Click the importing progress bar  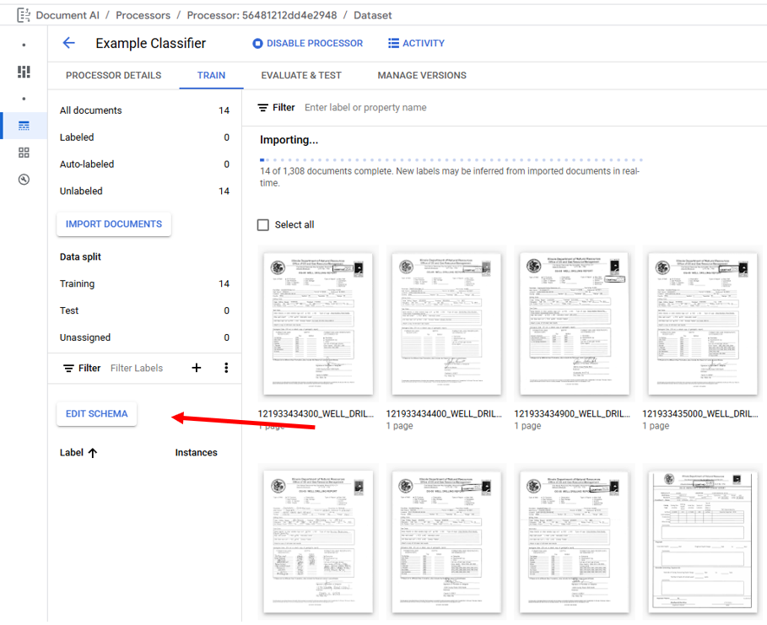[451, 159]
